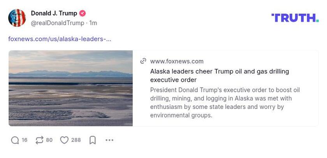
Task: Open the foxnews.com/us/alaska-leaders link
Action: tap(60, 39)
